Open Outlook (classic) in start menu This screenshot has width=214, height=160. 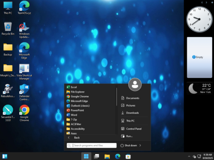tap(90, 106)
